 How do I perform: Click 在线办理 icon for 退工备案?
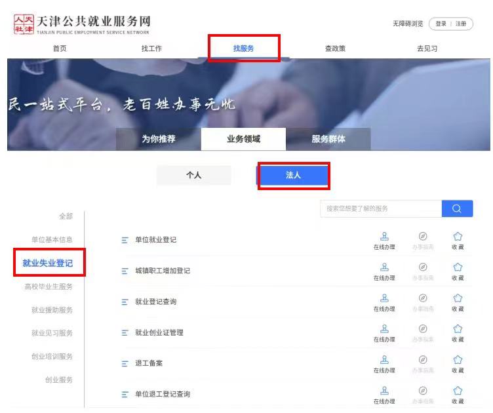384,360
